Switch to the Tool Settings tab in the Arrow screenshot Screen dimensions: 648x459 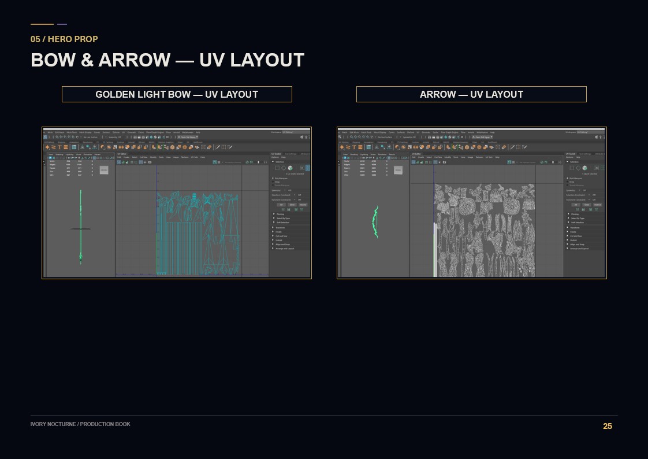point(585,154)
